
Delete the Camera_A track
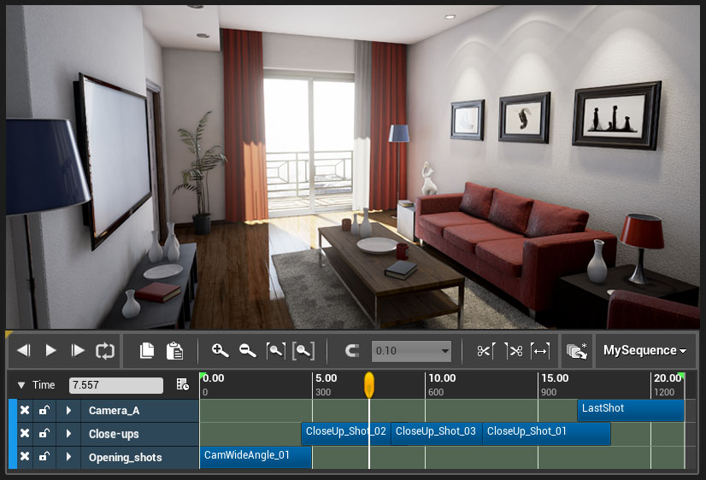(x=25, y=410)
